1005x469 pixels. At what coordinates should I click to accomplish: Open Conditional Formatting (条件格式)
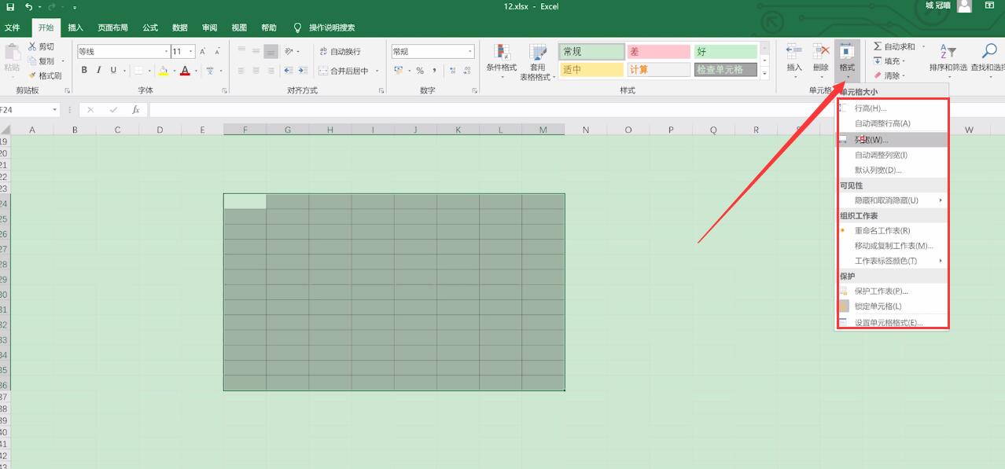coord(501,61)
